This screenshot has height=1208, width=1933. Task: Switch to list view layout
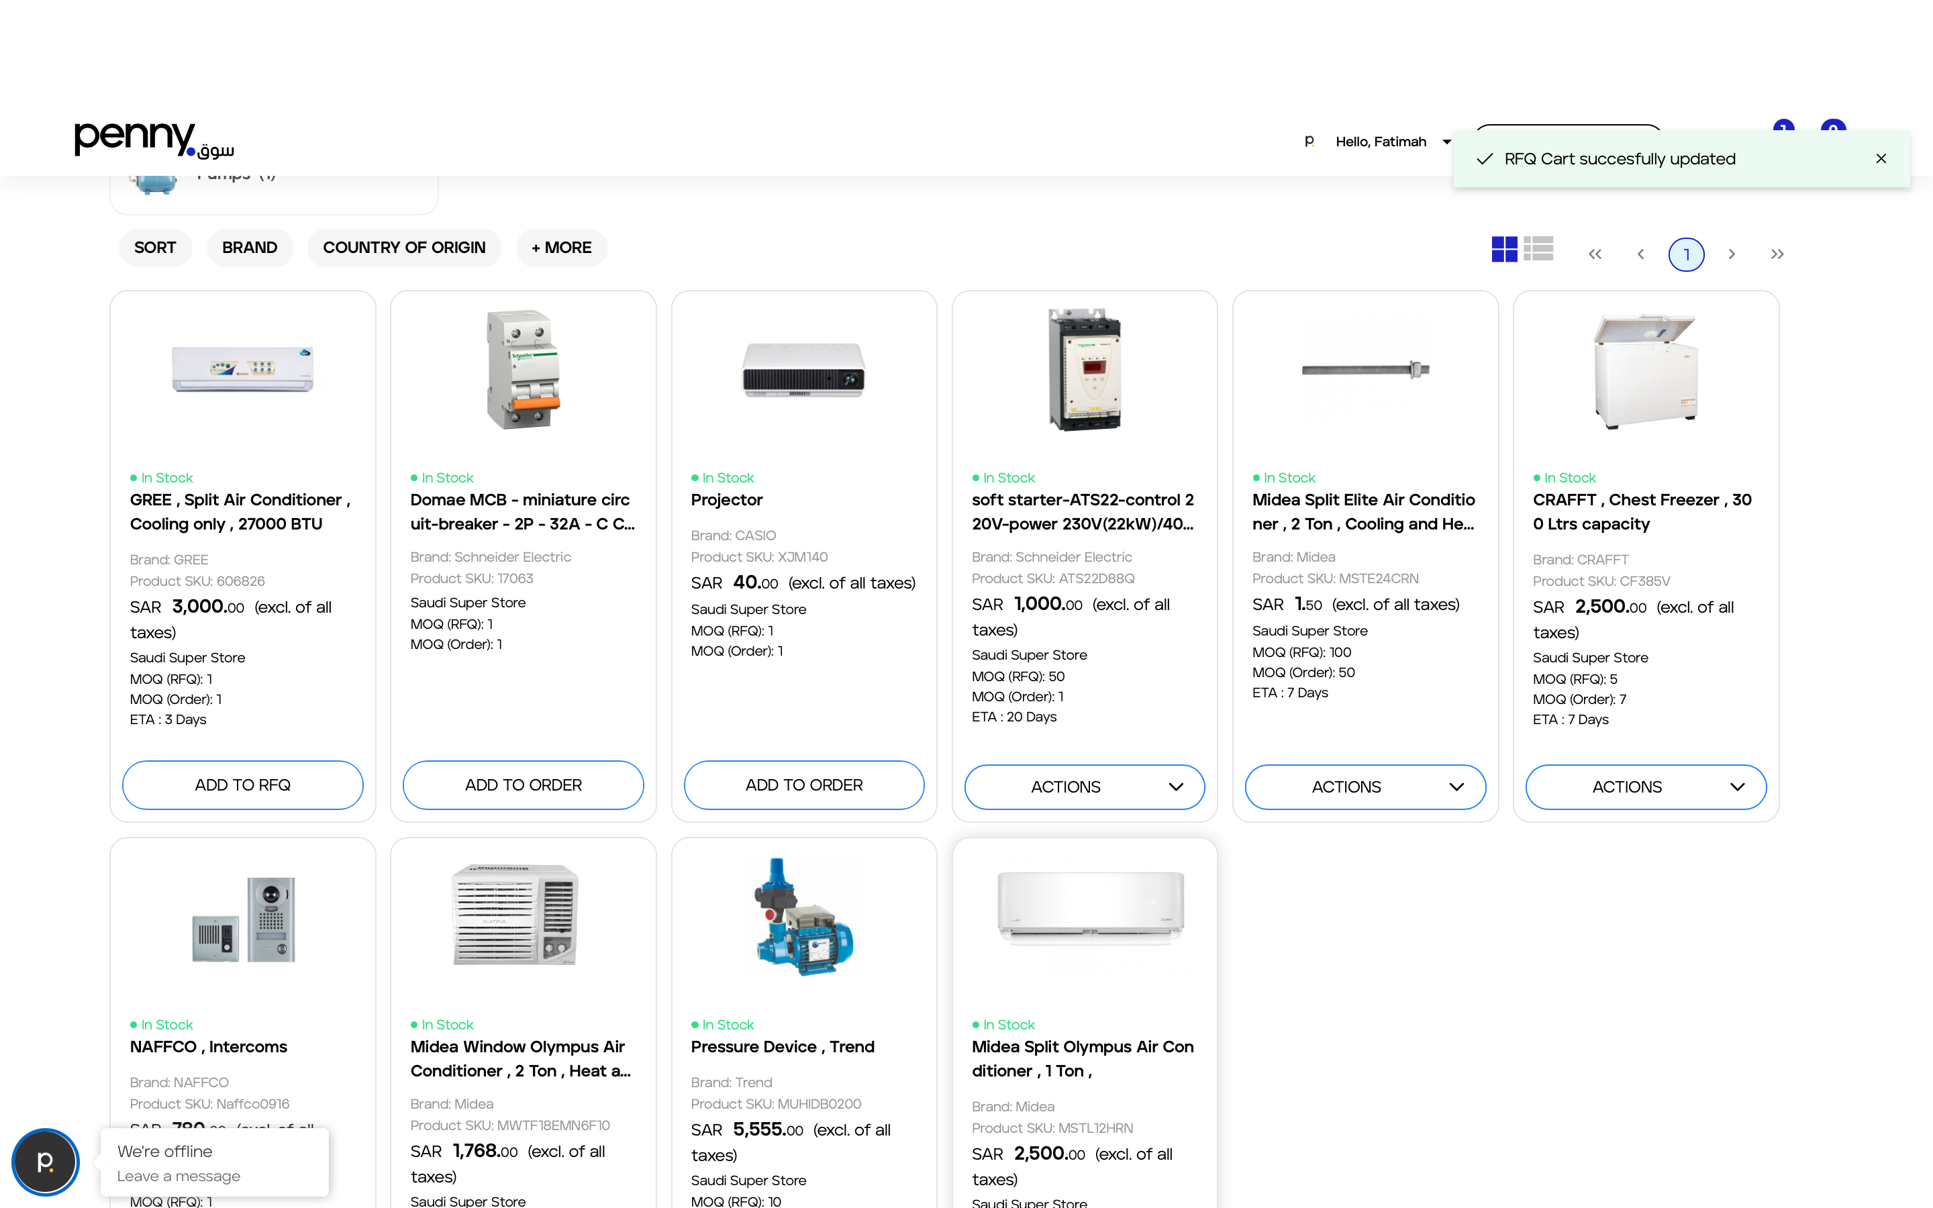[x=1538, y=248]
